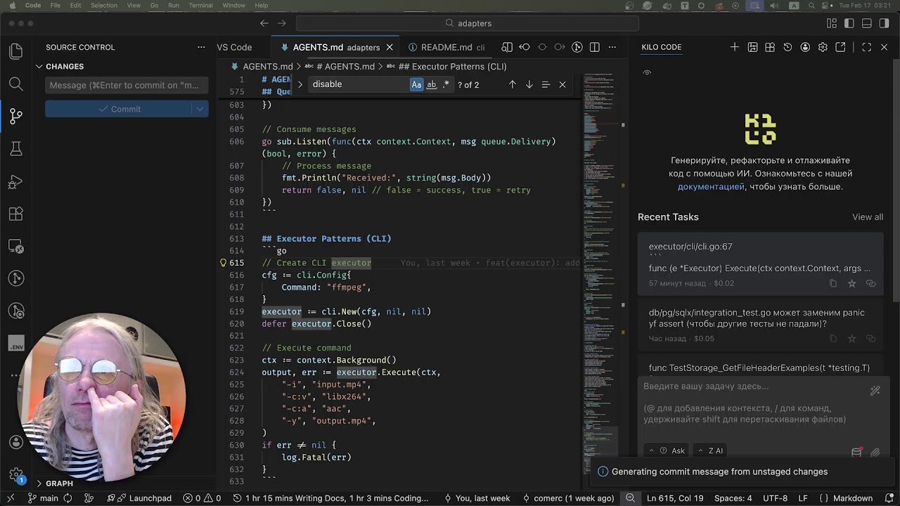Click the paperclip attach icon
900x506 pixels.
click(x=875, y=453)
